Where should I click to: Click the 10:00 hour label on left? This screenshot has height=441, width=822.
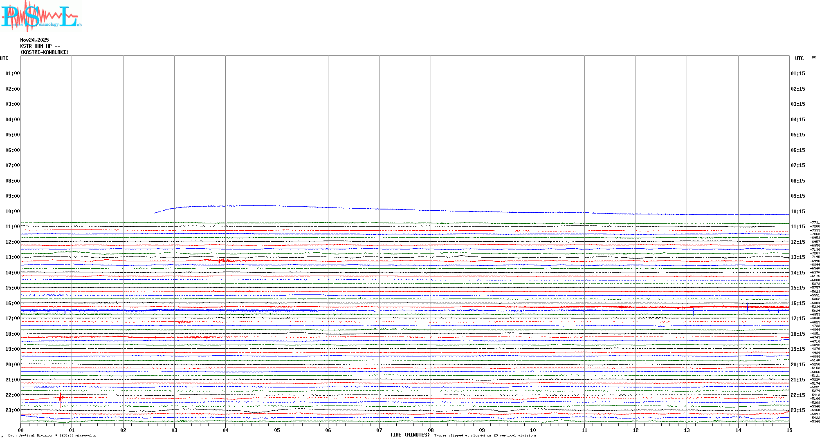coord(12,212)
